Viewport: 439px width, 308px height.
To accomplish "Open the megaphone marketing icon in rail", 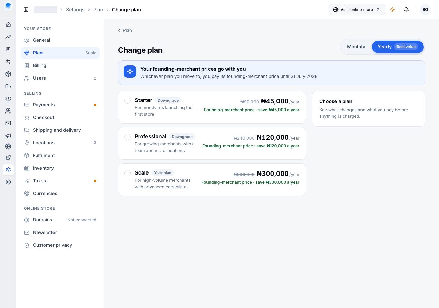I will [x=8, y=136].
